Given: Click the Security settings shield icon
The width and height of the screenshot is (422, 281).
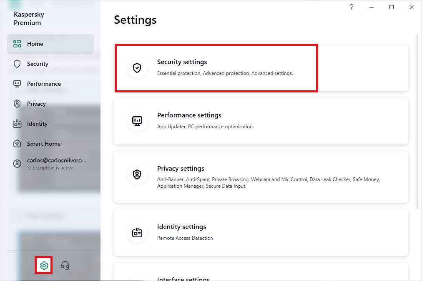Looking at the screenshot, I should pos(137,68).
